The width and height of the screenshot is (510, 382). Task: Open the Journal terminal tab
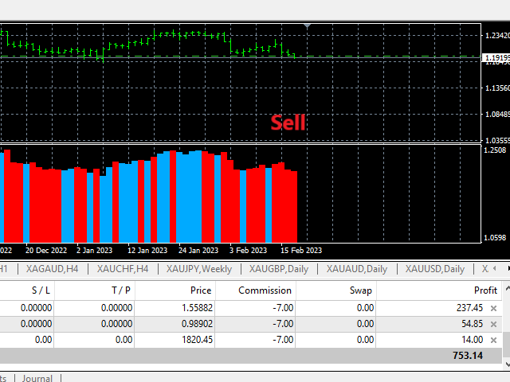pyautogui.click(x=37, y=379)
